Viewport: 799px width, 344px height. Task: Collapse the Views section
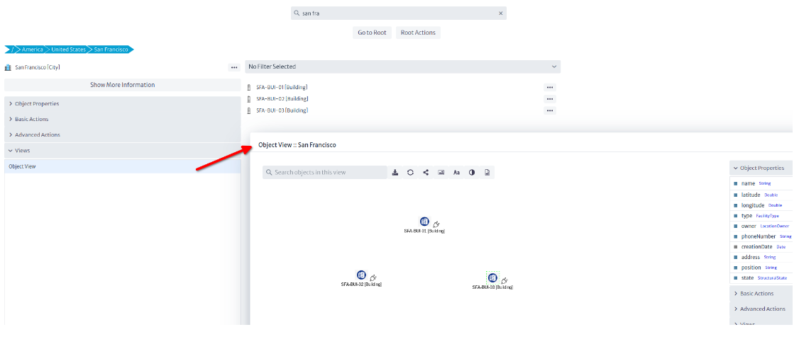pos(22,150)
